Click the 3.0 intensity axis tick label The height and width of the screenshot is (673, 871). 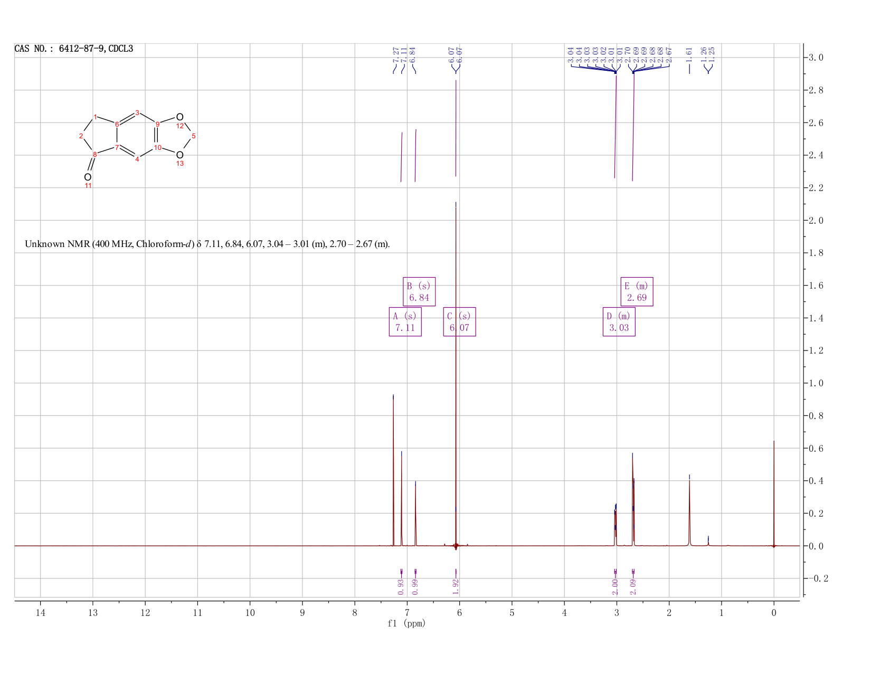pyautogui.click(x=816, y=57)
